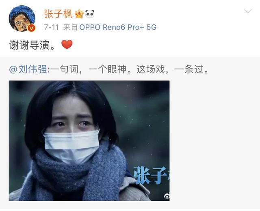Tap the crown membership icon
The image size is (260, 211).
pos(79,14)
